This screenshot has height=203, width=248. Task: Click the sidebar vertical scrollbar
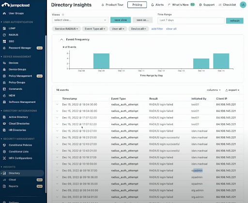(46, 114)
